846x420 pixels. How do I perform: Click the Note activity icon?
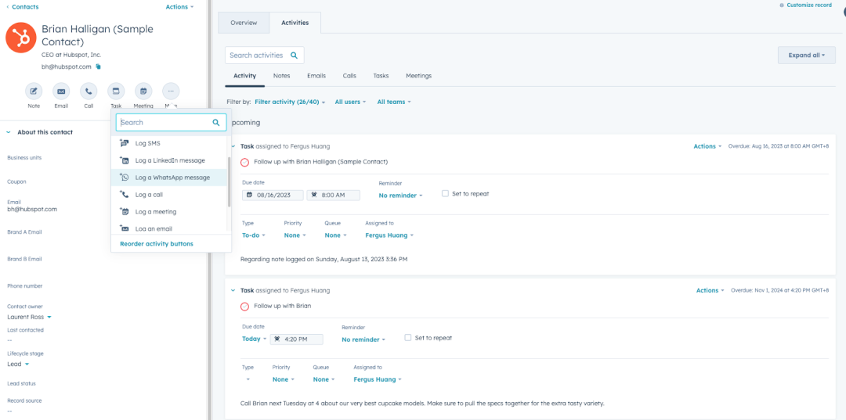[x=34, y=91]
